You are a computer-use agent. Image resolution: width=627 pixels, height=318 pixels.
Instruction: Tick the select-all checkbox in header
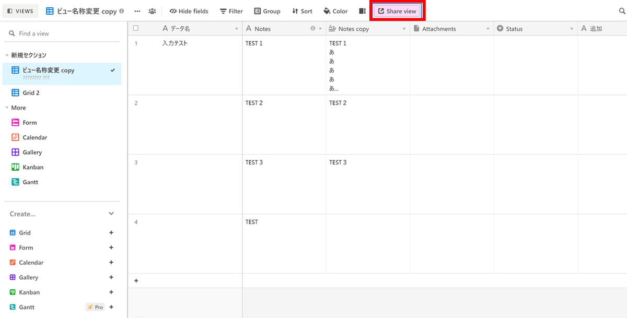136,28
